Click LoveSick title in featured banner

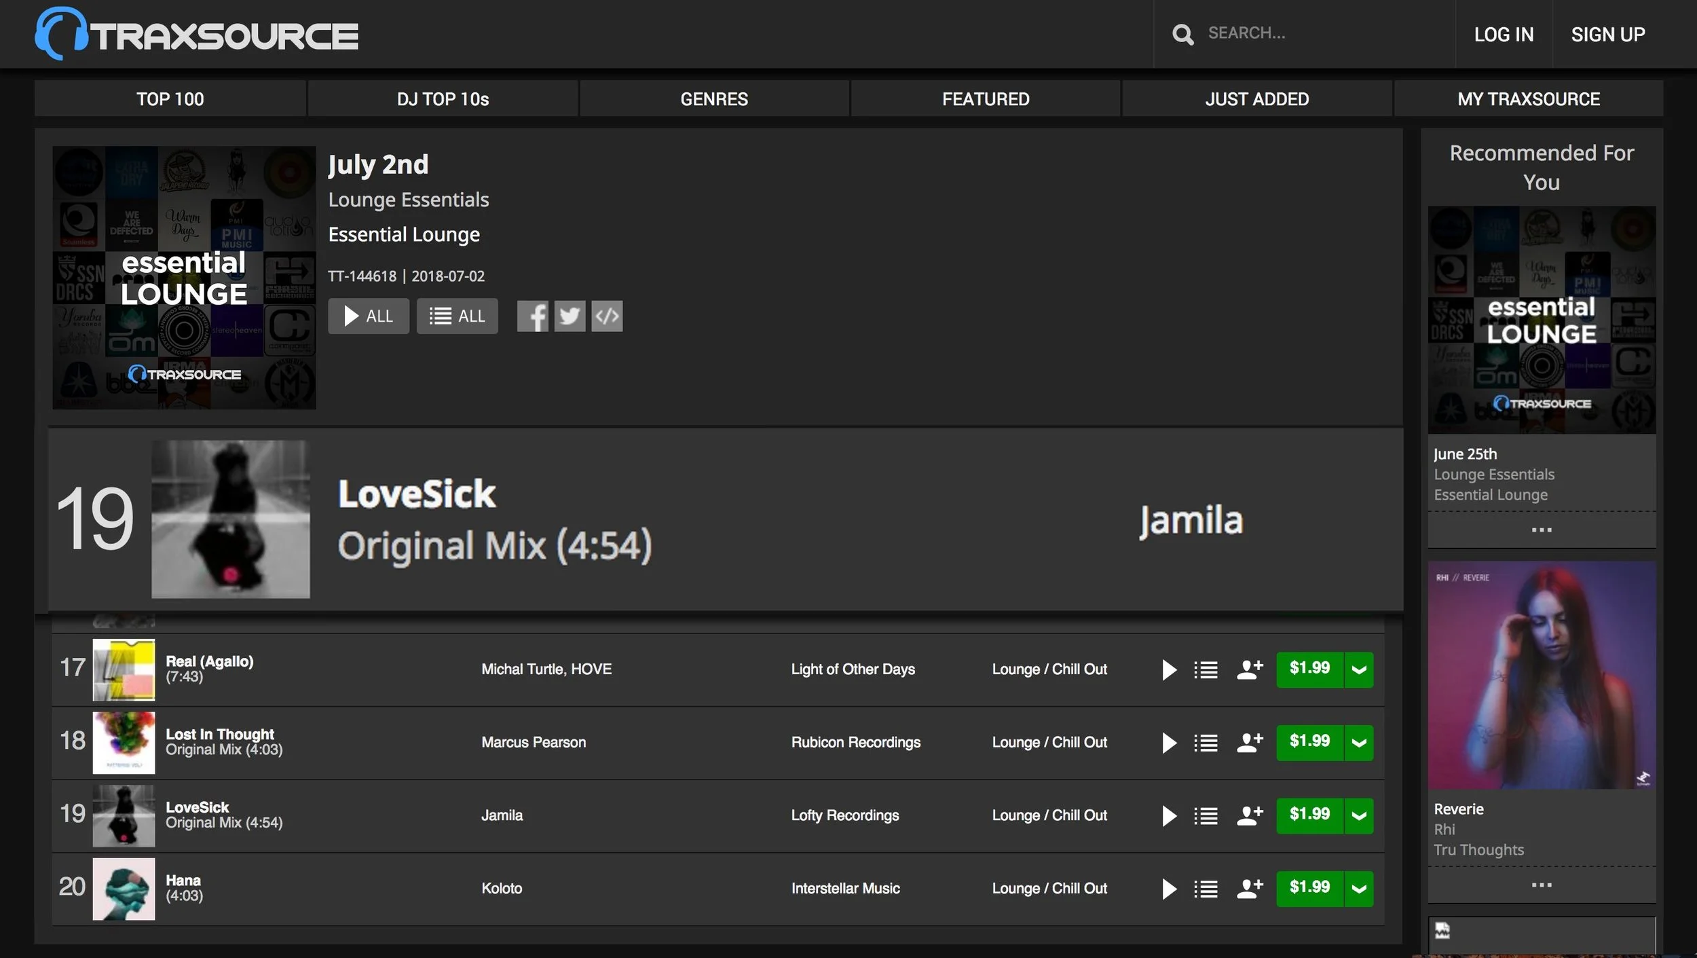[x=417, y=494]
